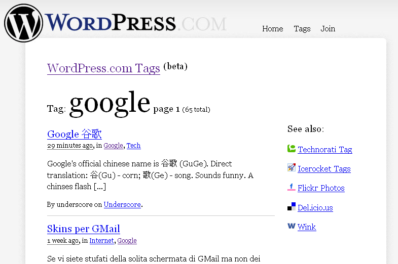This screenshot has width=398, height=264.
Task: Open the Skins per GMail post
Action: point(84,229)
